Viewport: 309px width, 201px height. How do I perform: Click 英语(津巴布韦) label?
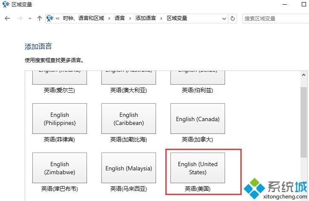point(59,189)
